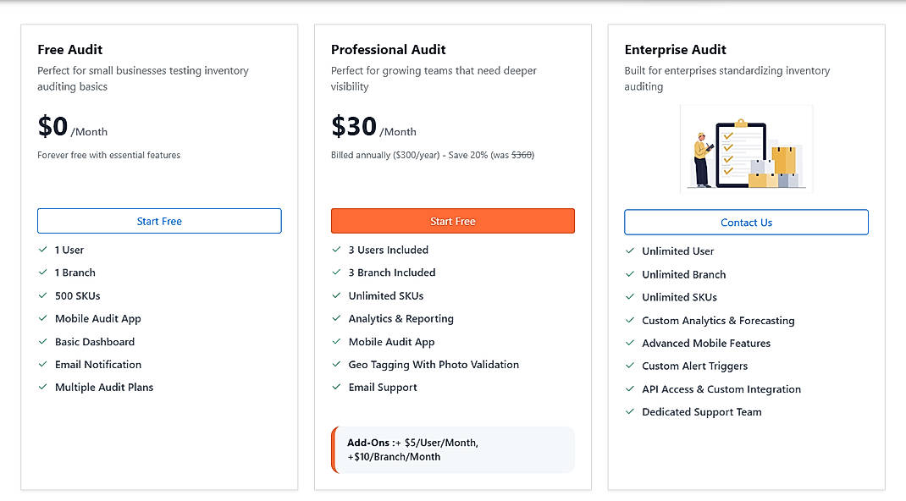The height and width of the screenshot is (501, 906).
Task: Click checkmark beside 3 Branch Included
Action: 336,272
